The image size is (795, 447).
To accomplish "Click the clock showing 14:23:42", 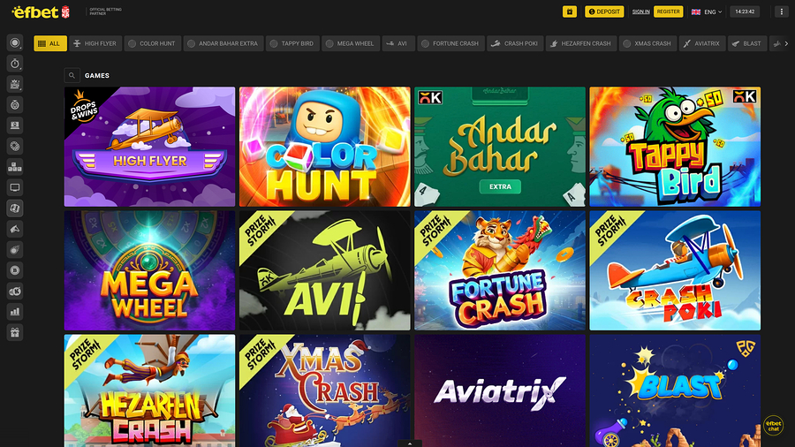I will click(745, 11).
